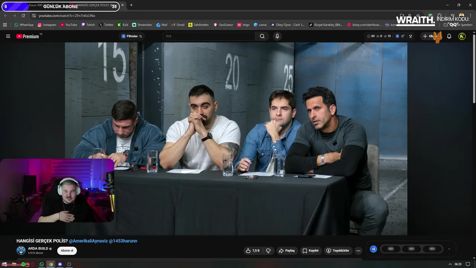Open more actions three-dot menu
This screenshot has width=476, height=268.
[x=358, y=251]
